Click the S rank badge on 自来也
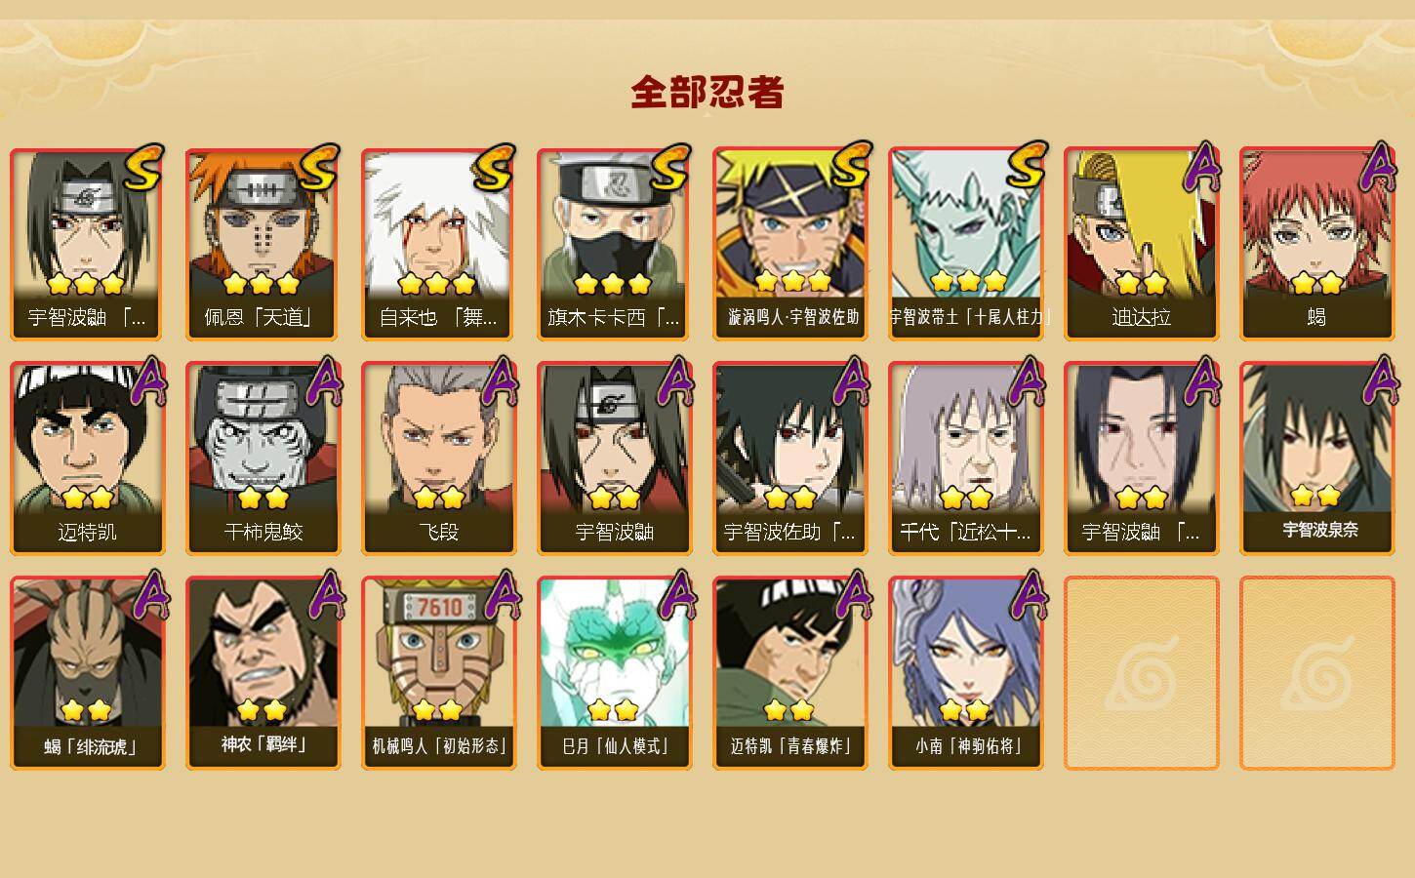The width and height of the screenshot is (1415, 878). click(495, 168)
